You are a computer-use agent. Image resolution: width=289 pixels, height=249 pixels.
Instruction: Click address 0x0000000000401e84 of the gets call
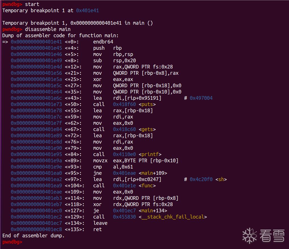[x=36, y=129]
